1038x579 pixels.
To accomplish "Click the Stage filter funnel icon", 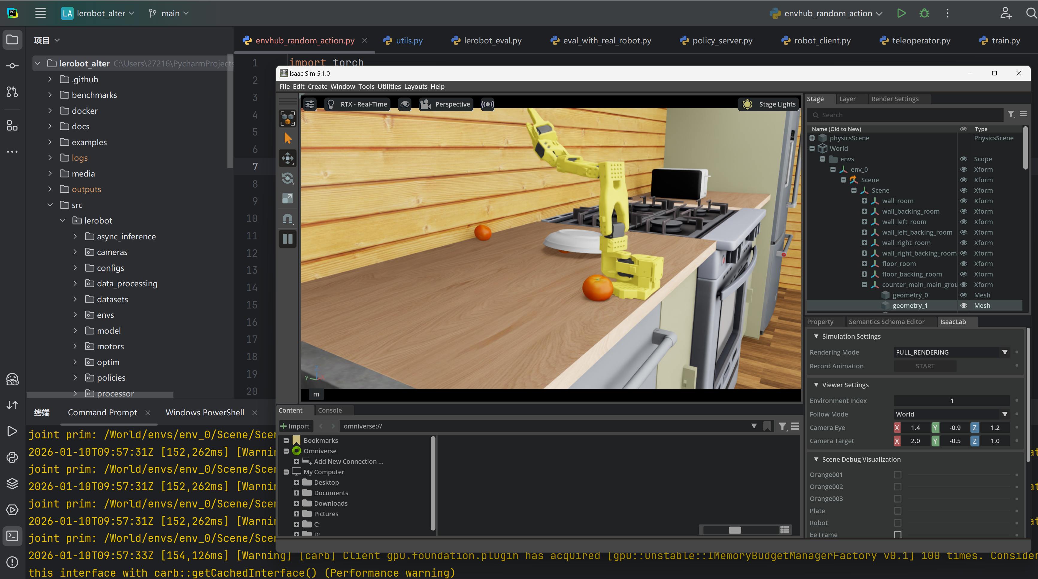I will pyautogui.click(x=1011, y=114).
